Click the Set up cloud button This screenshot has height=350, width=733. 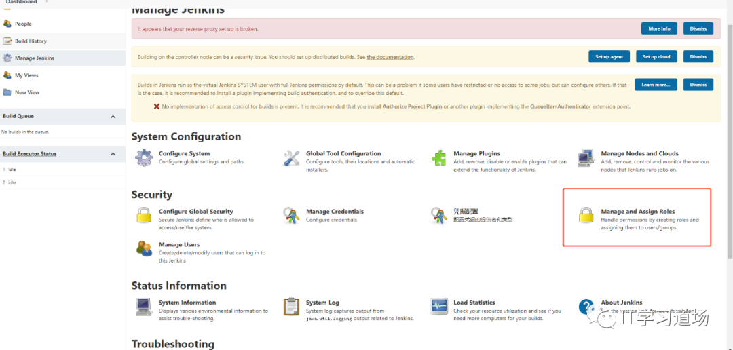pos(656,56)
